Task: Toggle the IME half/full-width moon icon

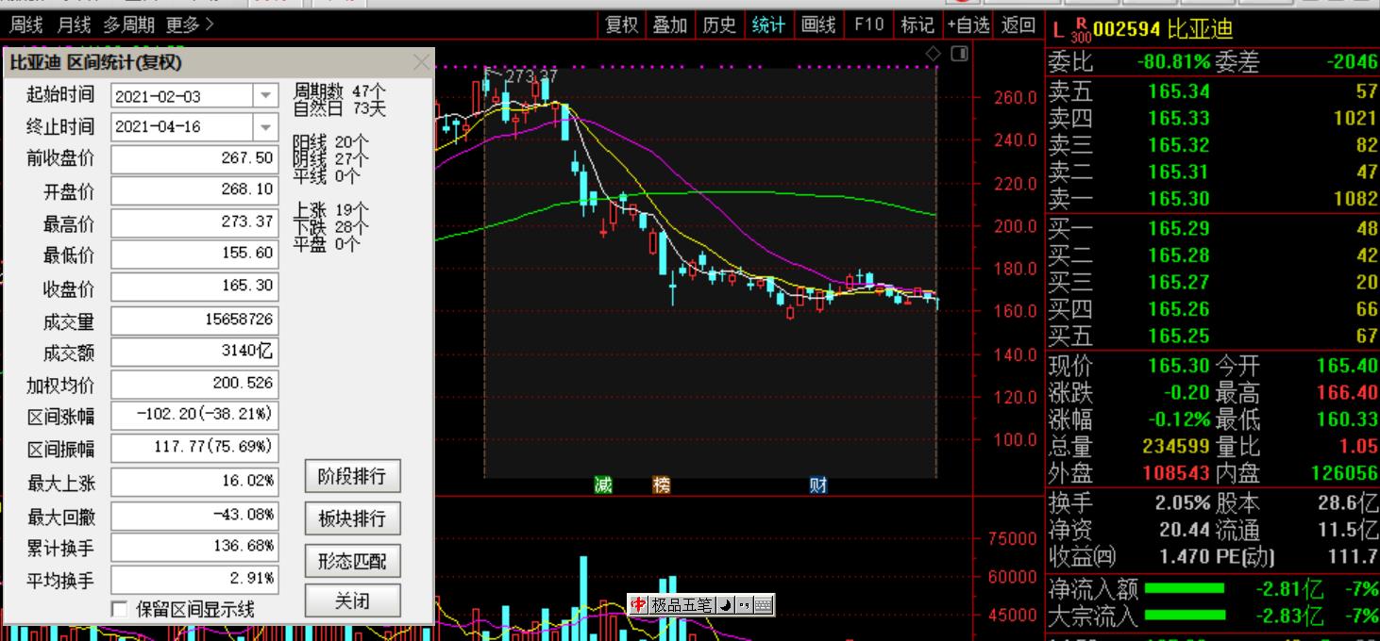Action: pyautogui.click(x=725, y=605)
